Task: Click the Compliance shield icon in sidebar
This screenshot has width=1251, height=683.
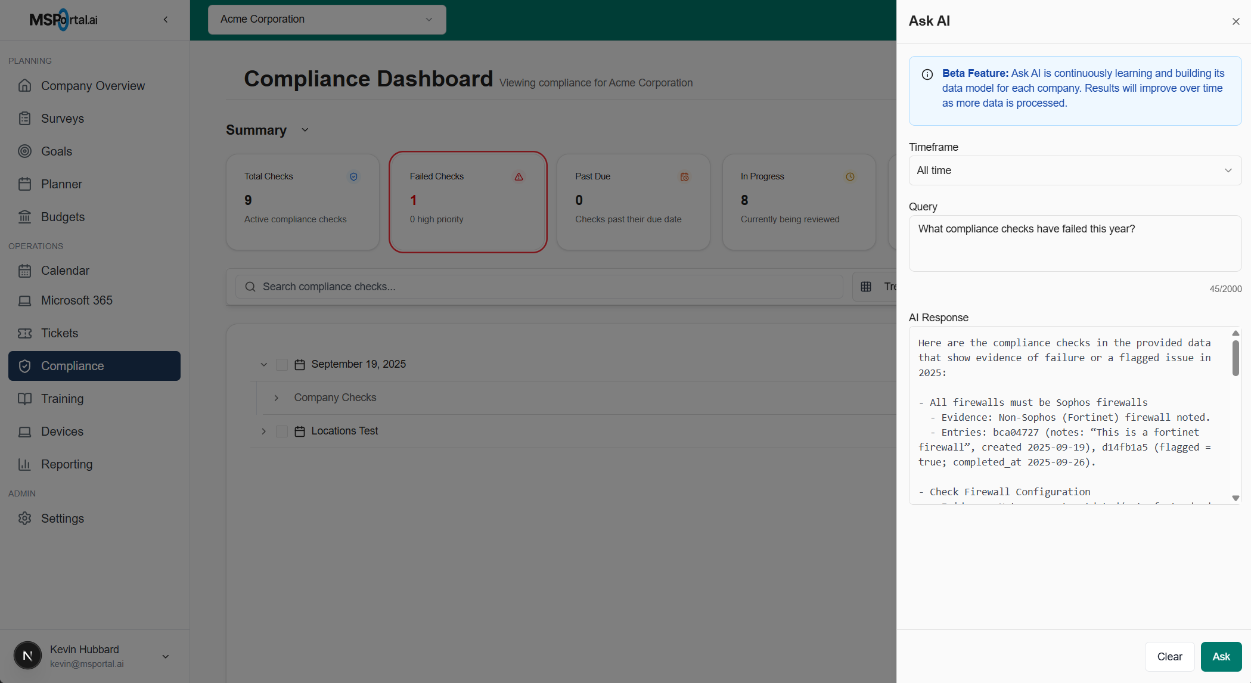Action: coord(24,366)
